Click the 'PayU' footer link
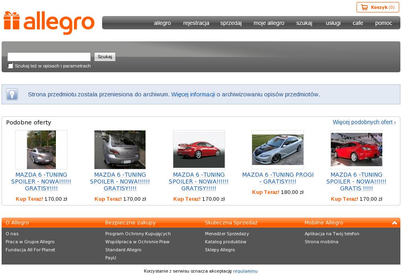 (x=111, y=258)
